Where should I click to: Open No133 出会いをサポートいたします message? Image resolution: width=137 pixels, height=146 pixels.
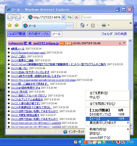pos(30,72)
